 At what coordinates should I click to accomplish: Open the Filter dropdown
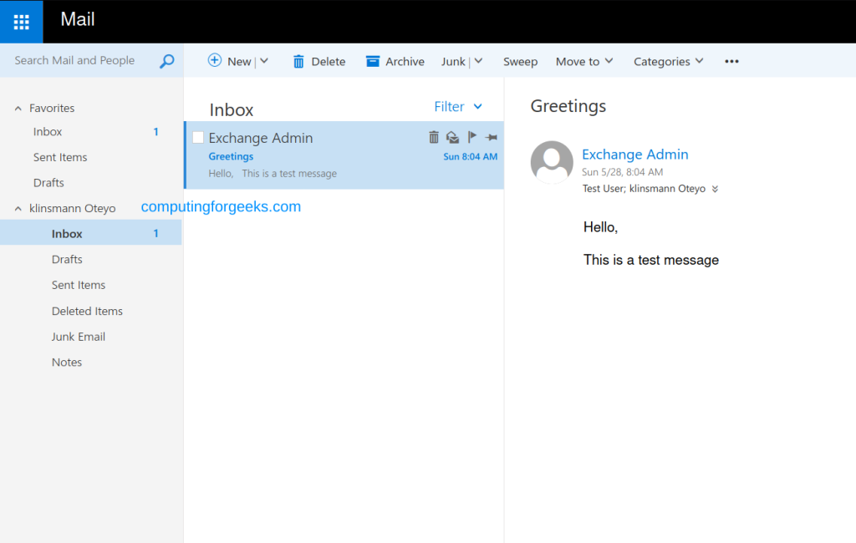click(457, 107)
